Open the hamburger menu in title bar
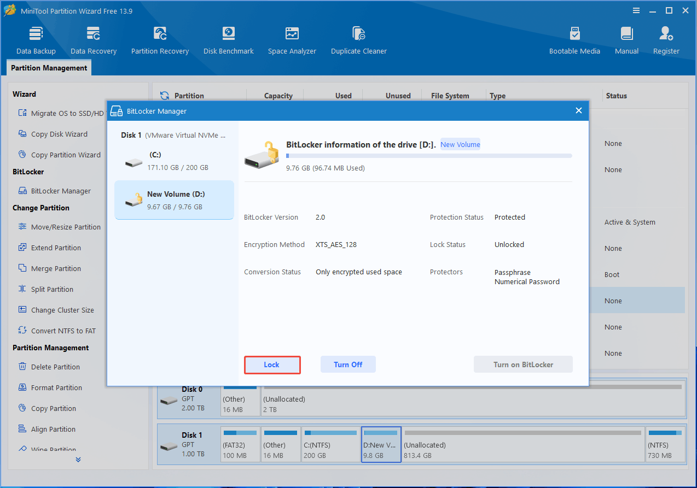Screen dimensions: 697x488 636,10
